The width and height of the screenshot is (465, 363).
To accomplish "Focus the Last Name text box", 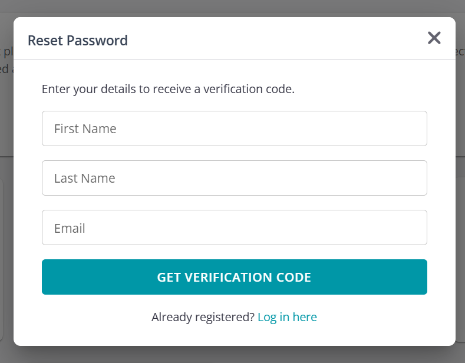I will click(234, 178).
